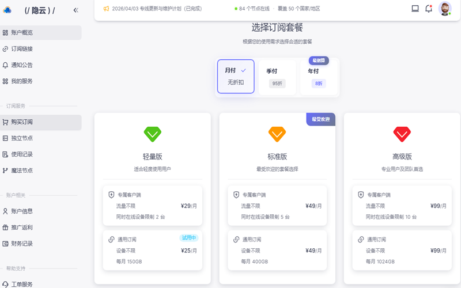Open the user avatar menu
Screen dimensions: 461x288
click(445, 9)
